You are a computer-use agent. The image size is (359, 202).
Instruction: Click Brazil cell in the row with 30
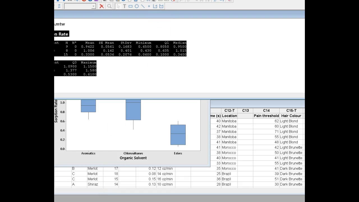[x=229, y=184]
